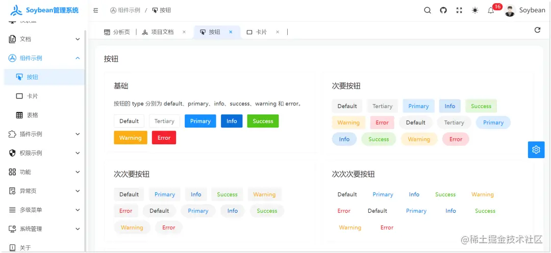Expand the 功能 menu chevron
Screen dimensions: 551x253
pyautogui.click(x=78, y=172)
